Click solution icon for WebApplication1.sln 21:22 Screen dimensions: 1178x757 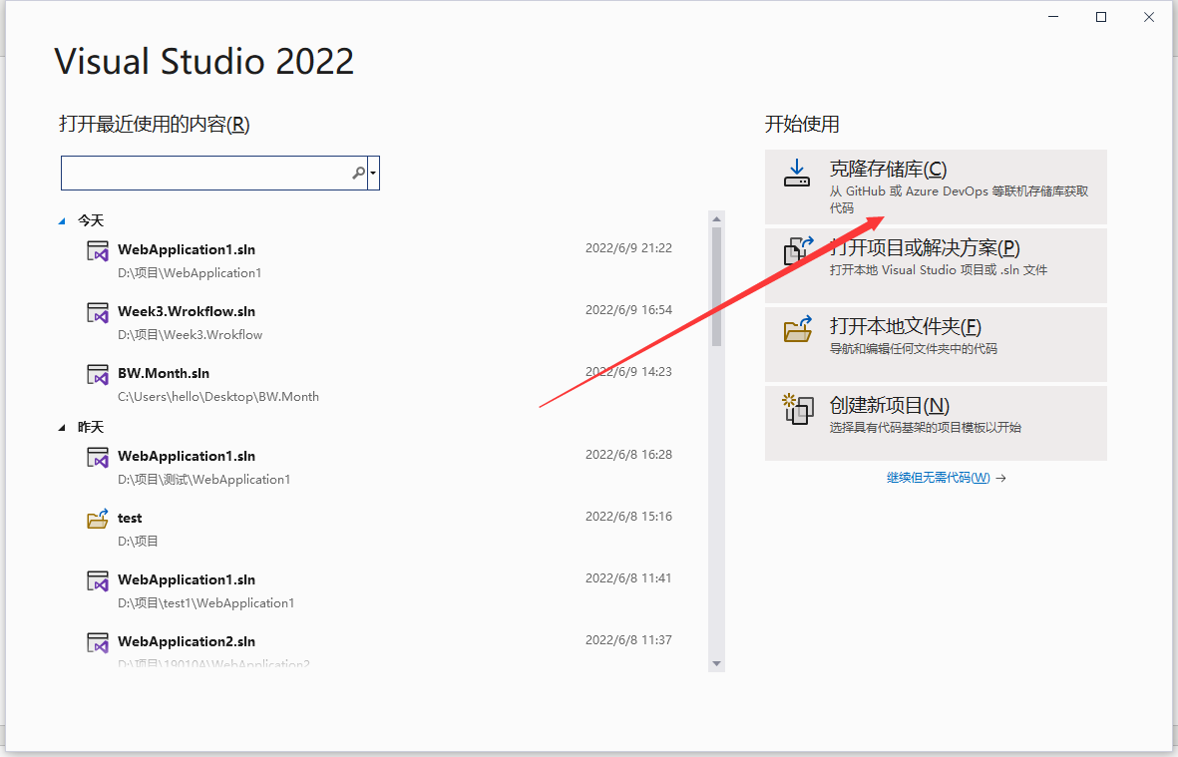pyautogui.click(x=98, y=250)
